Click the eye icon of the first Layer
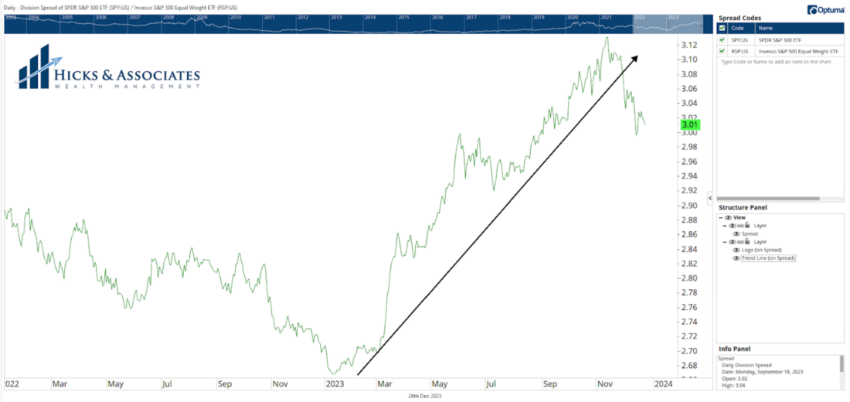 tap(731, 226)
